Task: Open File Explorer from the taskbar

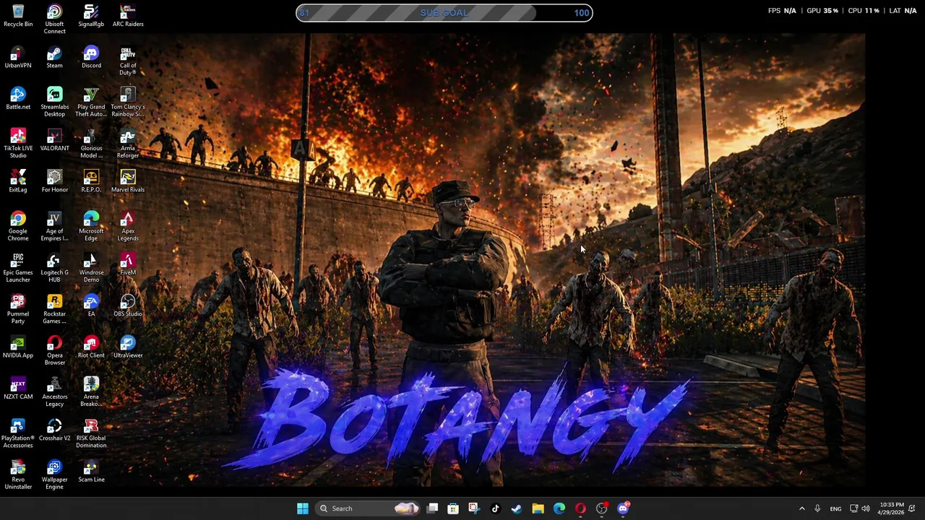Action: click(538, 508)
